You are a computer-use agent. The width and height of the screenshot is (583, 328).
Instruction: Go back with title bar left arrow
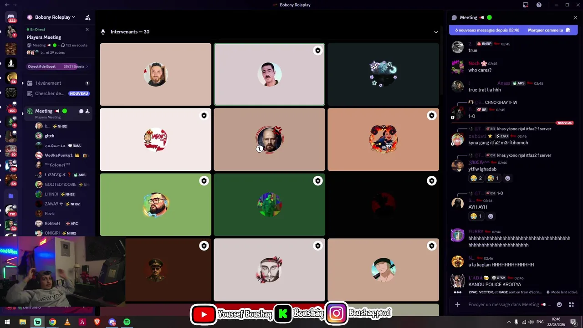(7, 5)
